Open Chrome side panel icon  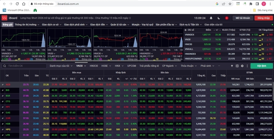tap(257, 4)
